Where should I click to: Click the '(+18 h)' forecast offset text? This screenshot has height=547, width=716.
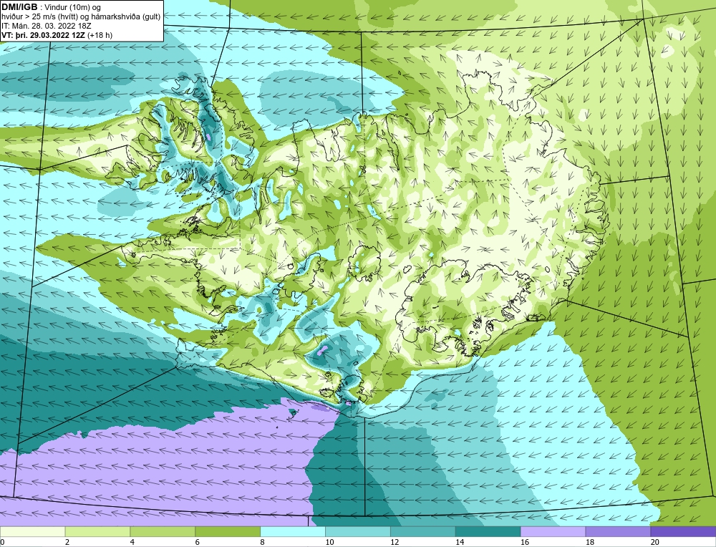[100, 35]
